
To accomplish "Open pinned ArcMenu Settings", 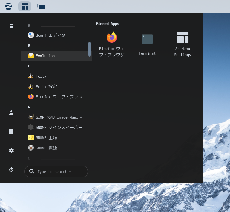I will coord(183,44).
